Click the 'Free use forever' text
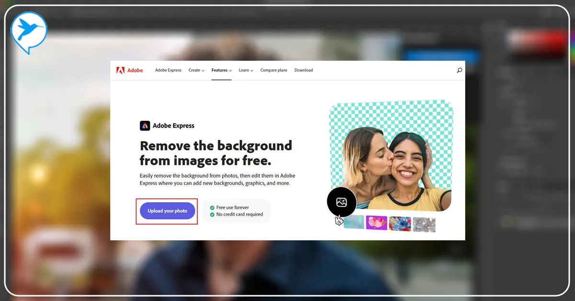Viewport: 575px width, 301px height. point(232,207)
